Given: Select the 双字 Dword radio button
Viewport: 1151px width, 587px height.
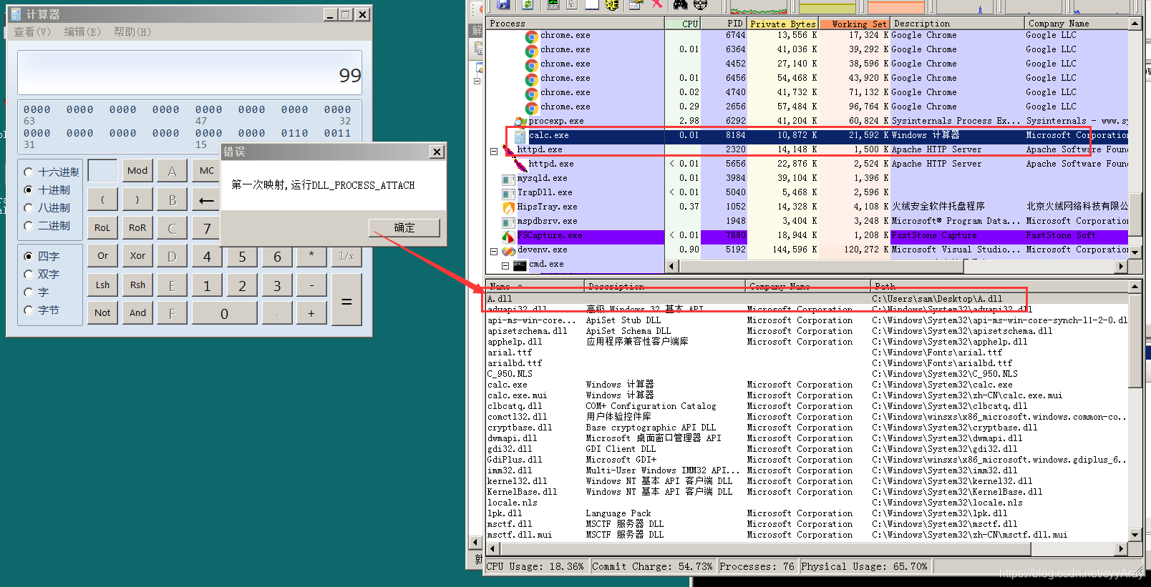Looking at the screenshot, I should point(29,275).
